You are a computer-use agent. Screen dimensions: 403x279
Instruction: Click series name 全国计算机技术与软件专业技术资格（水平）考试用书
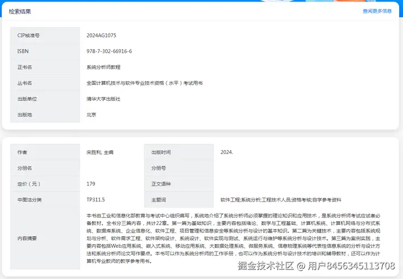(145, 83)
